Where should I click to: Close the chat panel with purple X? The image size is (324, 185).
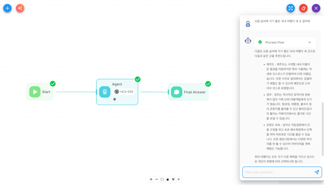click(x=316, y=8)
